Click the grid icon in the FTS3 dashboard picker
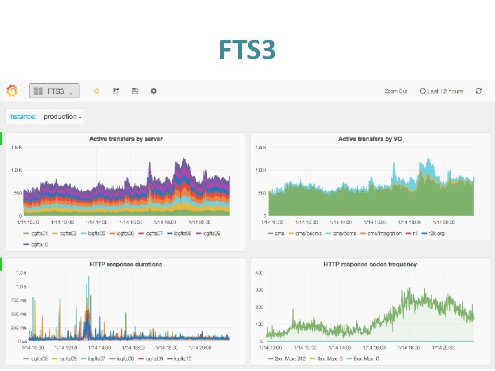 (x=38, y=91)
